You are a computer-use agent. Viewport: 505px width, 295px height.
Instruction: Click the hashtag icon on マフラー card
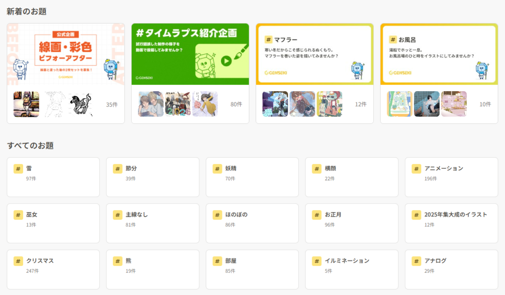point(269,40)
